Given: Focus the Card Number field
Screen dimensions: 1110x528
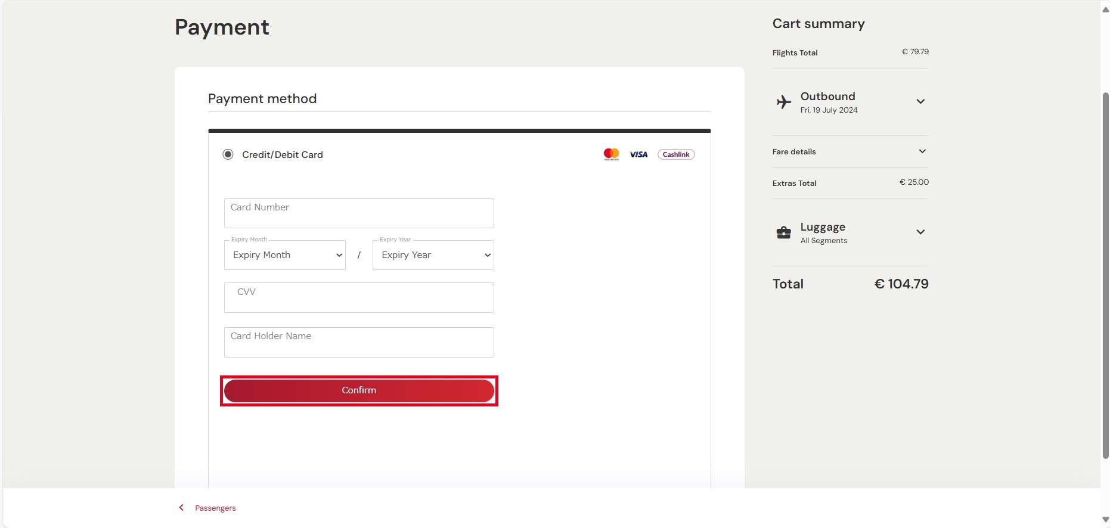Looking at the screenshot, I should coord(359,213).
